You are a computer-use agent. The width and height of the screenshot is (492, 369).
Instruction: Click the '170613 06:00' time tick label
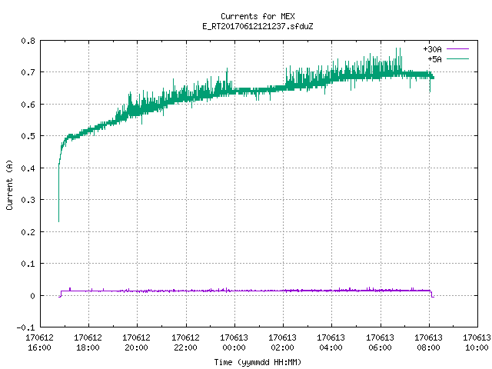[x=380, y=342]
